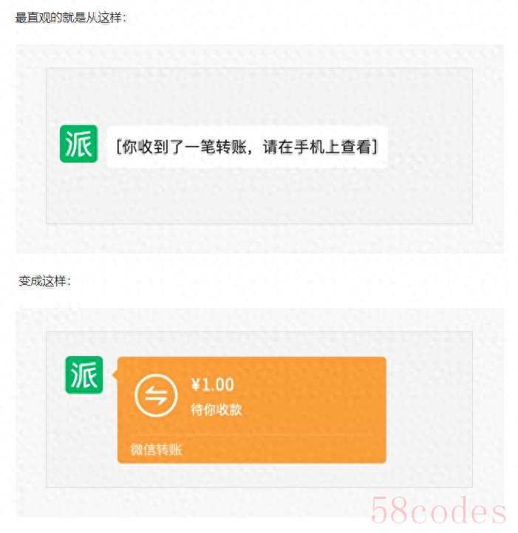
Task: Click the 58codes watermark
Action: 438,510
